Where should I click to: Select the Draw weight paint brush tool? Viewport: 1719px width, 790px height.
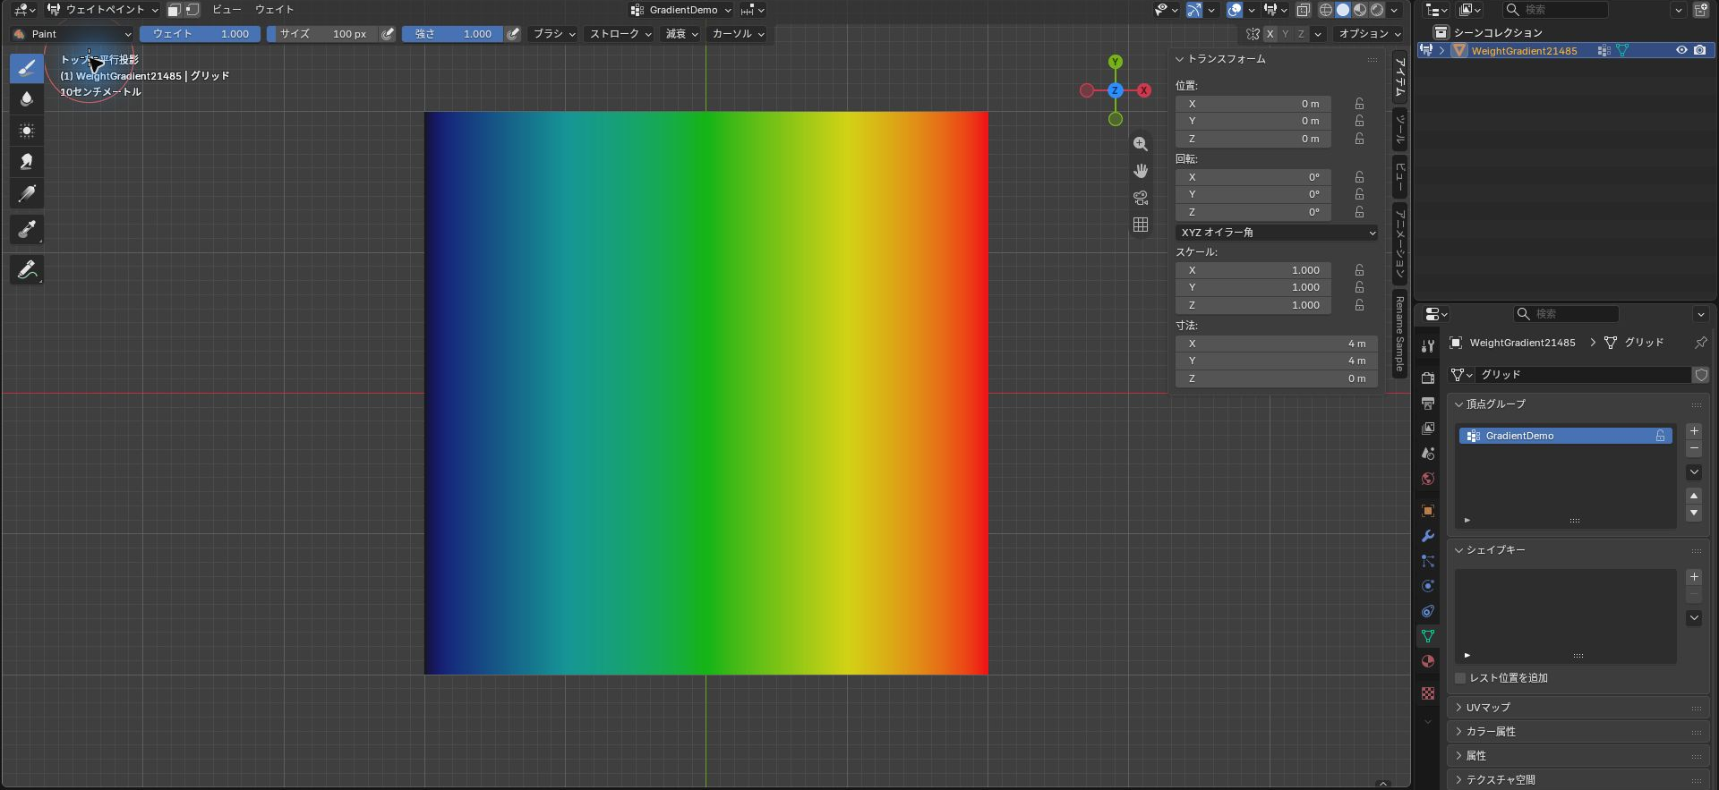point(27,68)
